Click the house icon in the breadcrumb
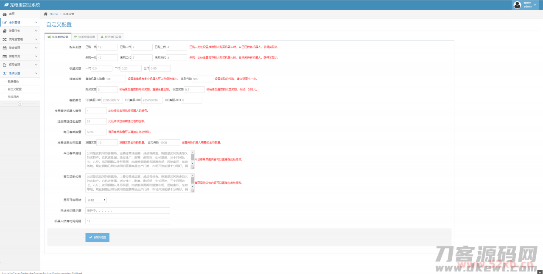 46,14
